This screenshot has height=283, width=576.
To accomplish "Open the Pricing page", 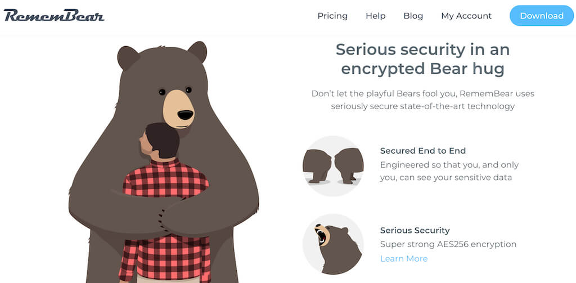I will (332, 16).
